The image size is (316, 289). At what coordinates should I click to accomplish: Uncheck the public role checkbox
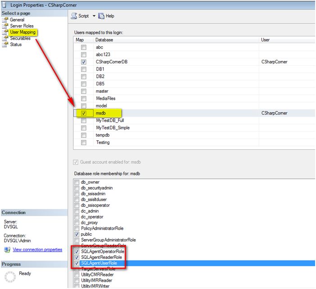click(x=77, y=235)
